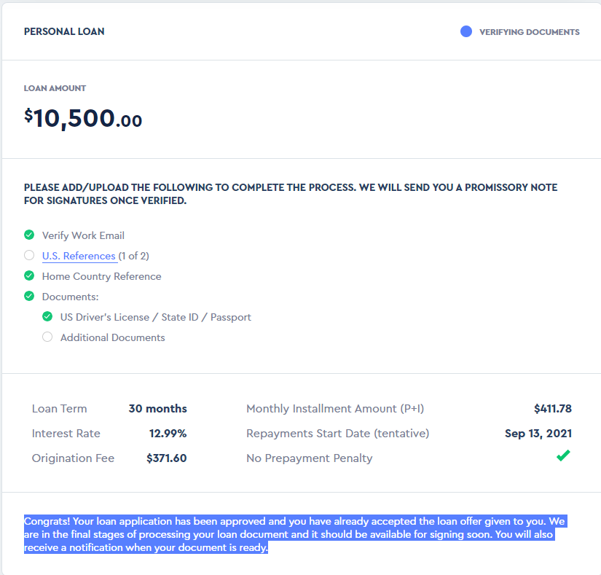Select the empty circle beside U.S. References
The image size is (601, 575).
29,255
